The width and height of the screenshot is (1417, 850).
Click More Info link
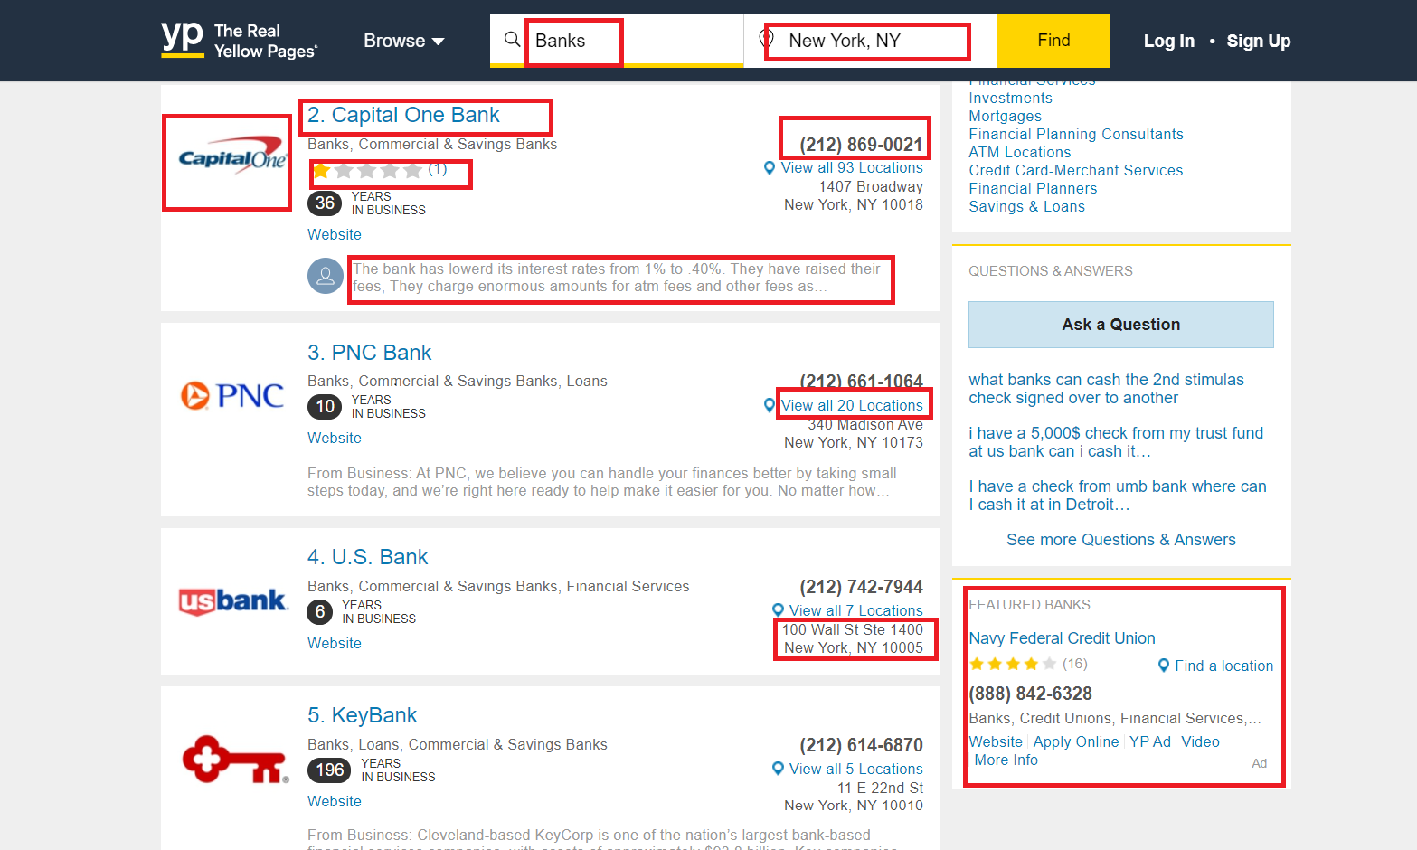(x=1006, y=760)
